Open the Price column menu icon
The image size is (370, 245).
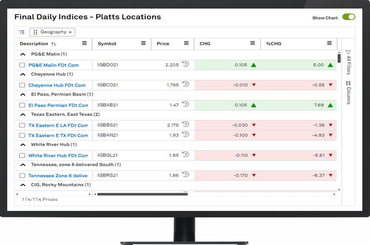pyautogui.click(x=186, y=43)
